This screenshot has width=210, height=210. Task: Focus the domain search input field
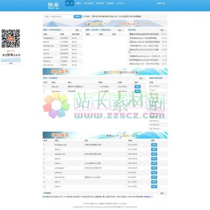coord(59,17)
